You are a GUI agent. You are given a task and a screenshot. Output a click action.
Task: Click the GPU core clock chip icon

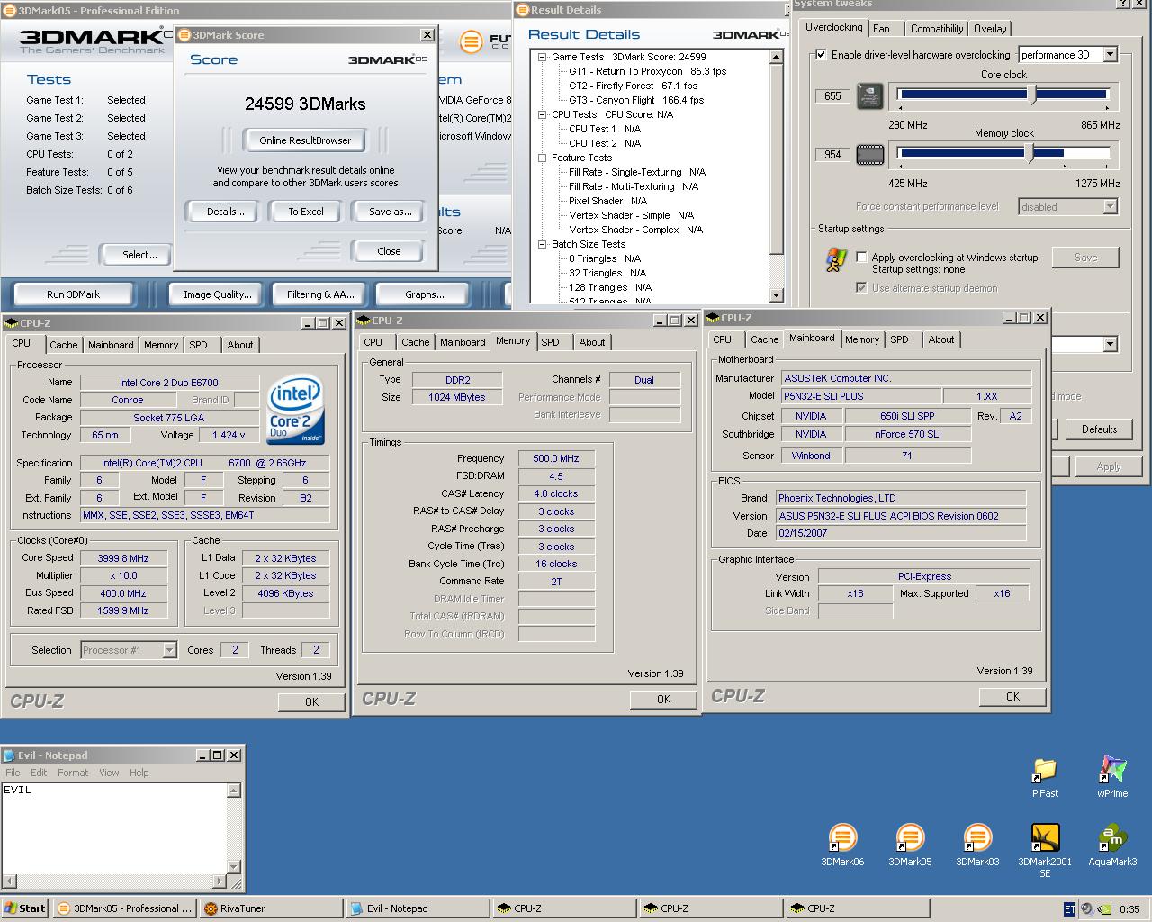pyautogui.click(x=869, y=95)
